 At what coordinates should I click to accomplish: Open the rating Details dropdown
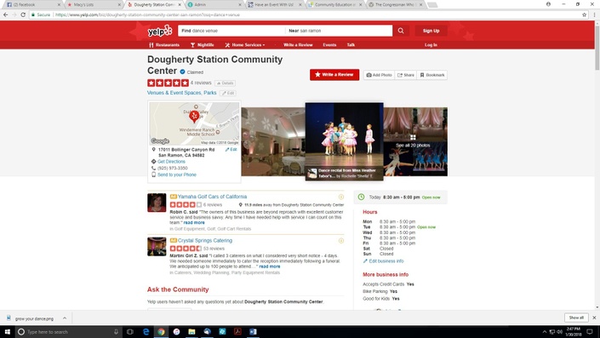tap(225, 83)
